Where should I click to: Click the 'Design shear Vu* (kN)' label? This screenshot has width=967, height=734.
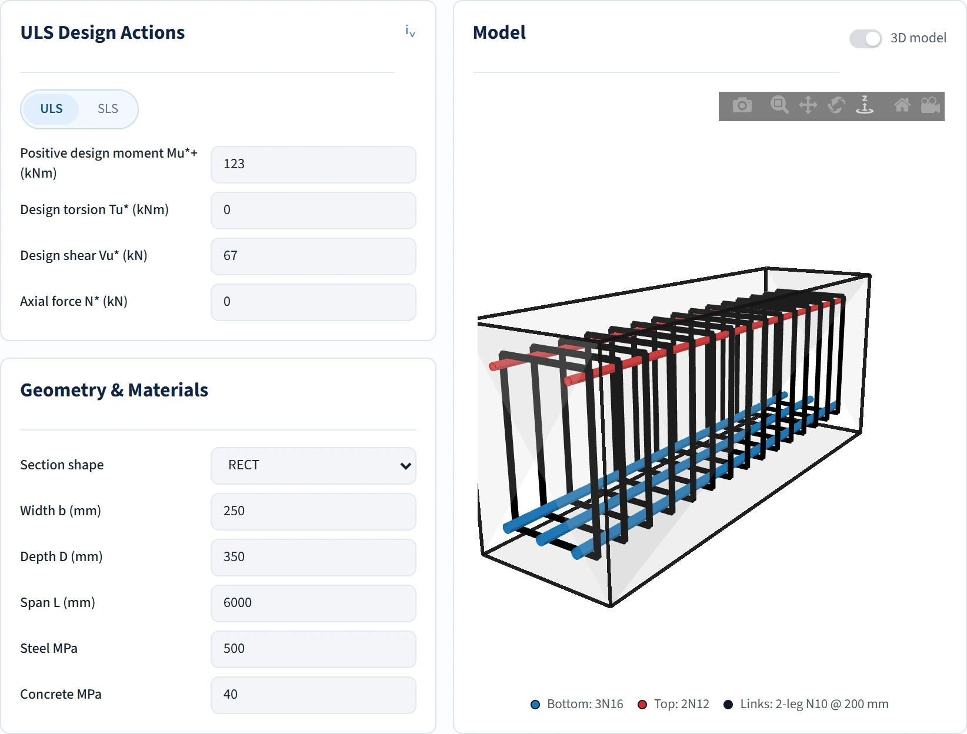click(x=84, y=255)
